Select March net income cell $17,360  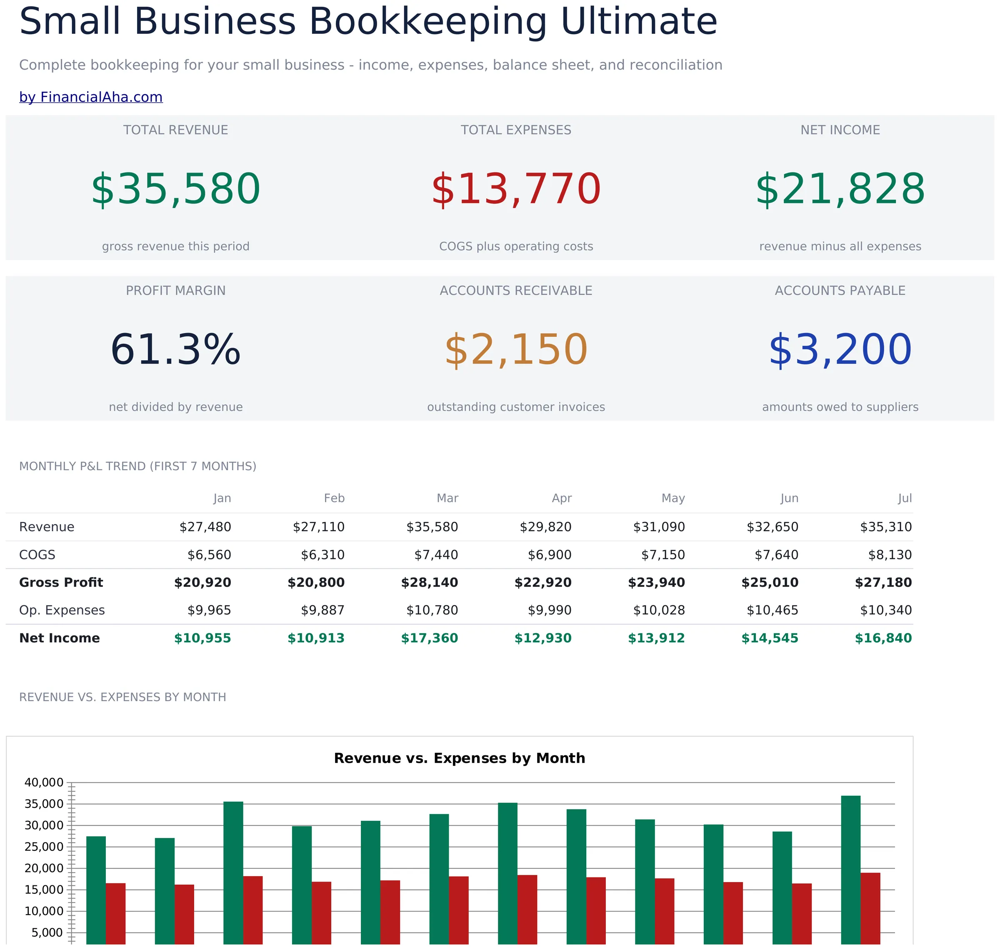(429, 639)
